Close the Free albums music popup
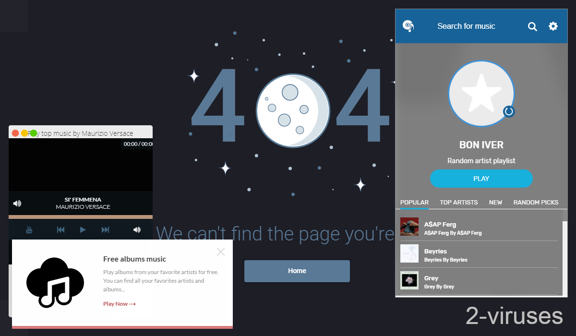The width and height of the screenshot is (576, 336). 220,252
